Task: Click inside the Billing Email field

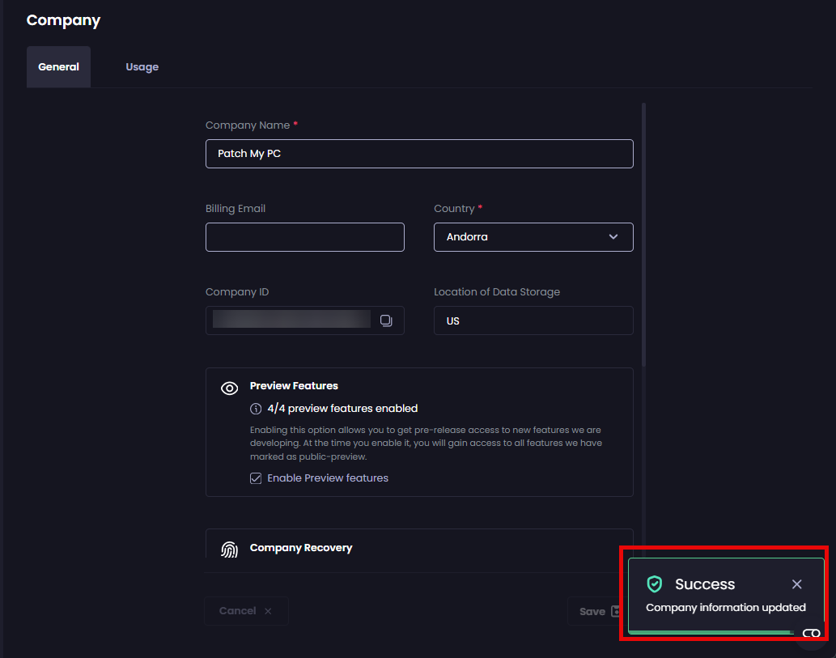Action: click(305, 237)
